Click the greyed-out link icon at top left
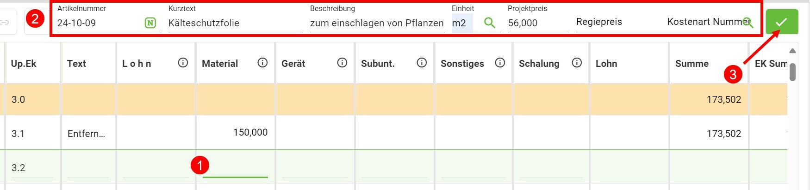Image resolution: width=810 pixels, height=190 pixels. pos(5,22)
